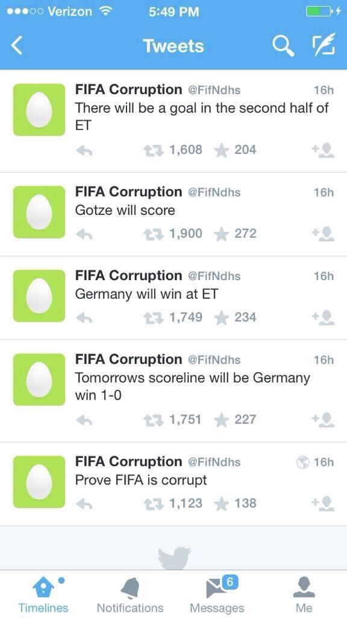This screenshot has width=347, height=618.
Task: Go to the Me profile tab
Action: tap(304, 595)
